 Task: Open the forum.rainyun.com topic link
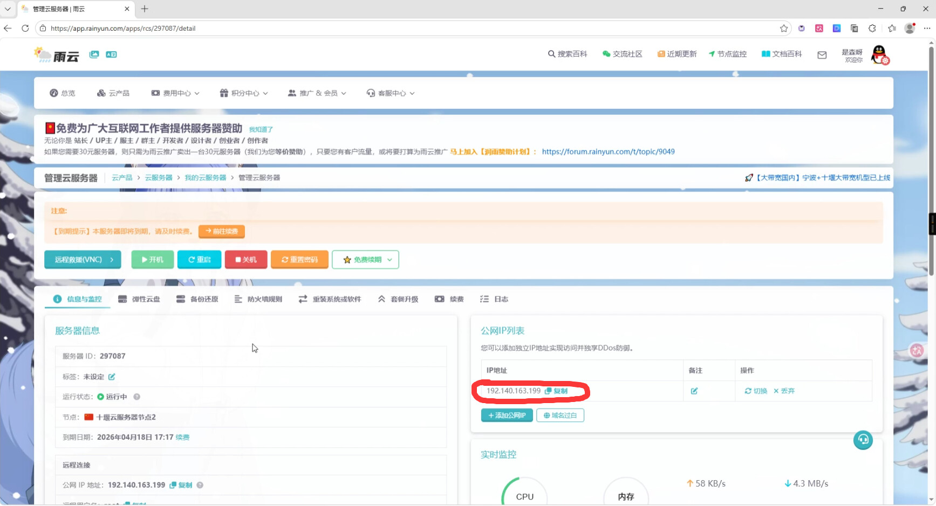point(608,152)
